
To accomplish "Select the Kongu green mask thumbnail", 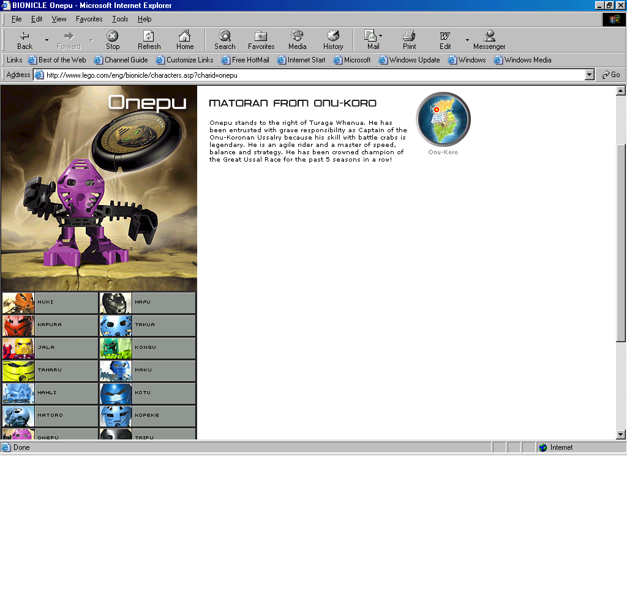I will pyautogui.click(x=116, y=348).
